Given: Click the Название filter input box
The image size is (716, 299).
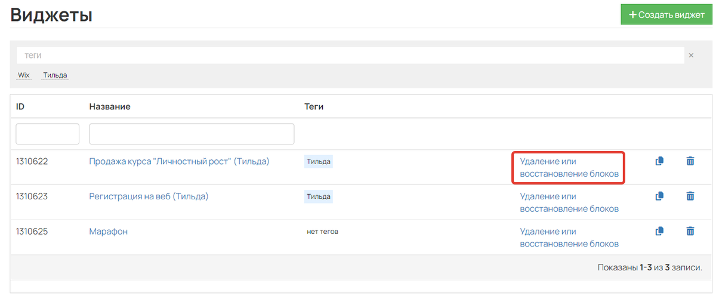Looking at the screenshot, I should point(192,134).
